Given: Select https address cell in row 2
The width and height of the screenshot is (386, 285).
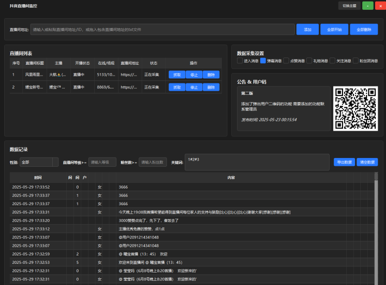Looking at the screenshot, I should tap(130, 87).
